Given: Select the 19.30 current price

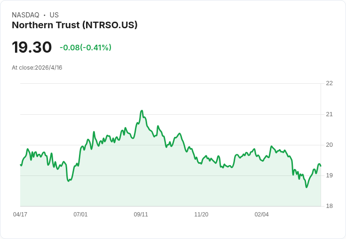Looking at the screenshot, I should pyautogui.click(x=32, y=47).
